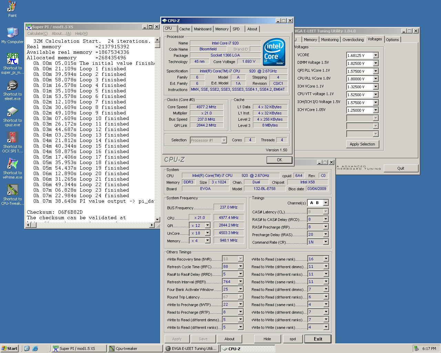Open Overclocking tab in E-LEET

(353, 40)
